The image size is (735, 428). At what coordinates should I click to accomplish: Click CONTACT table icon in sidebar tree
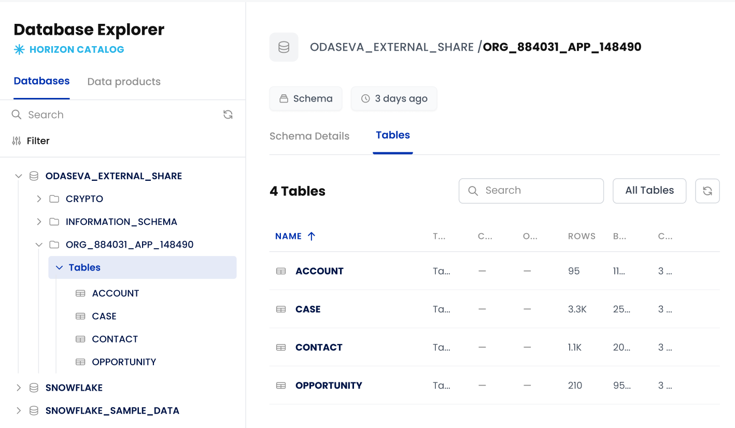tap(80, 339)
